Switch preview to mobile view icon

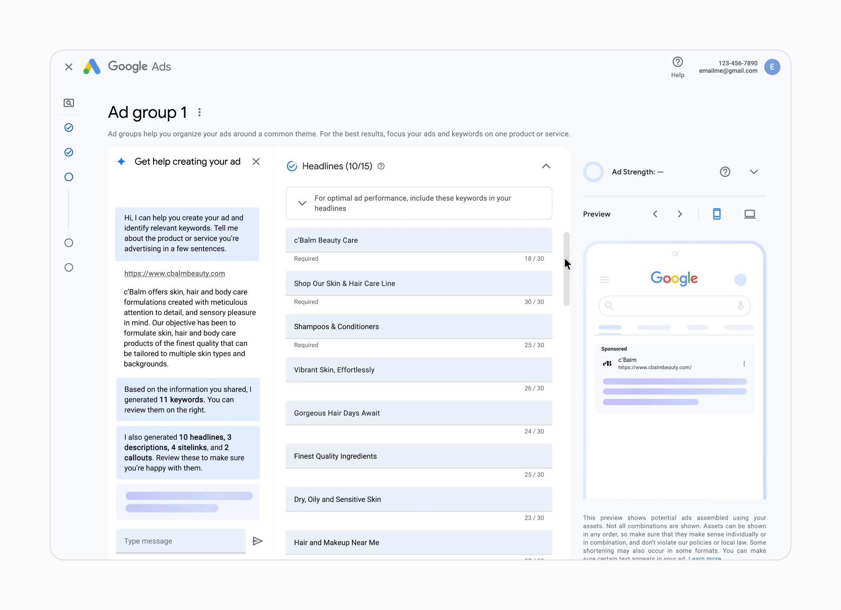coord(717,214)
